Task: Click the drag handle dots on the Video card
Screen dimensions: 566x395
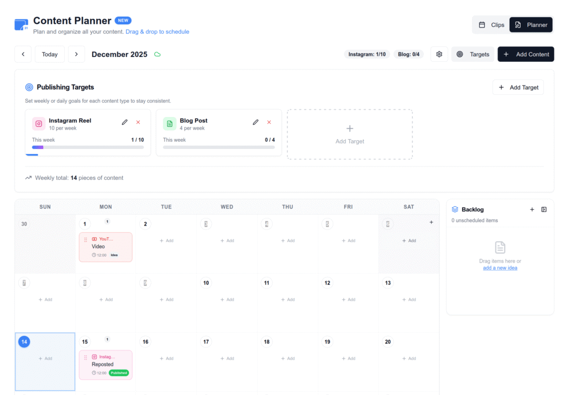Action: pyautogui.click(x=85, y=239)
